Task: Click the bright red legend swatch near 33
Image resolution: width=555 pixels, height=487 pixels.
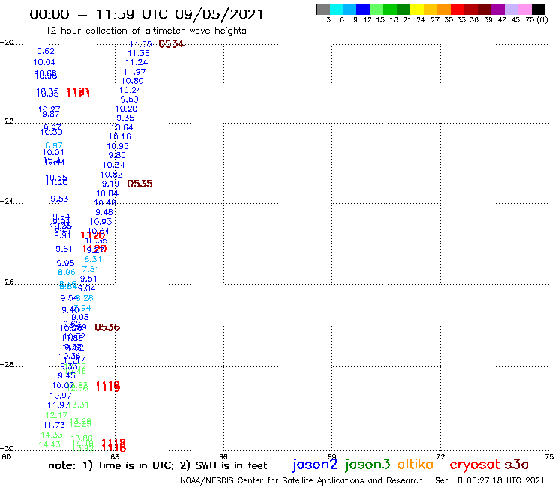Action: [x=457, y=10]
